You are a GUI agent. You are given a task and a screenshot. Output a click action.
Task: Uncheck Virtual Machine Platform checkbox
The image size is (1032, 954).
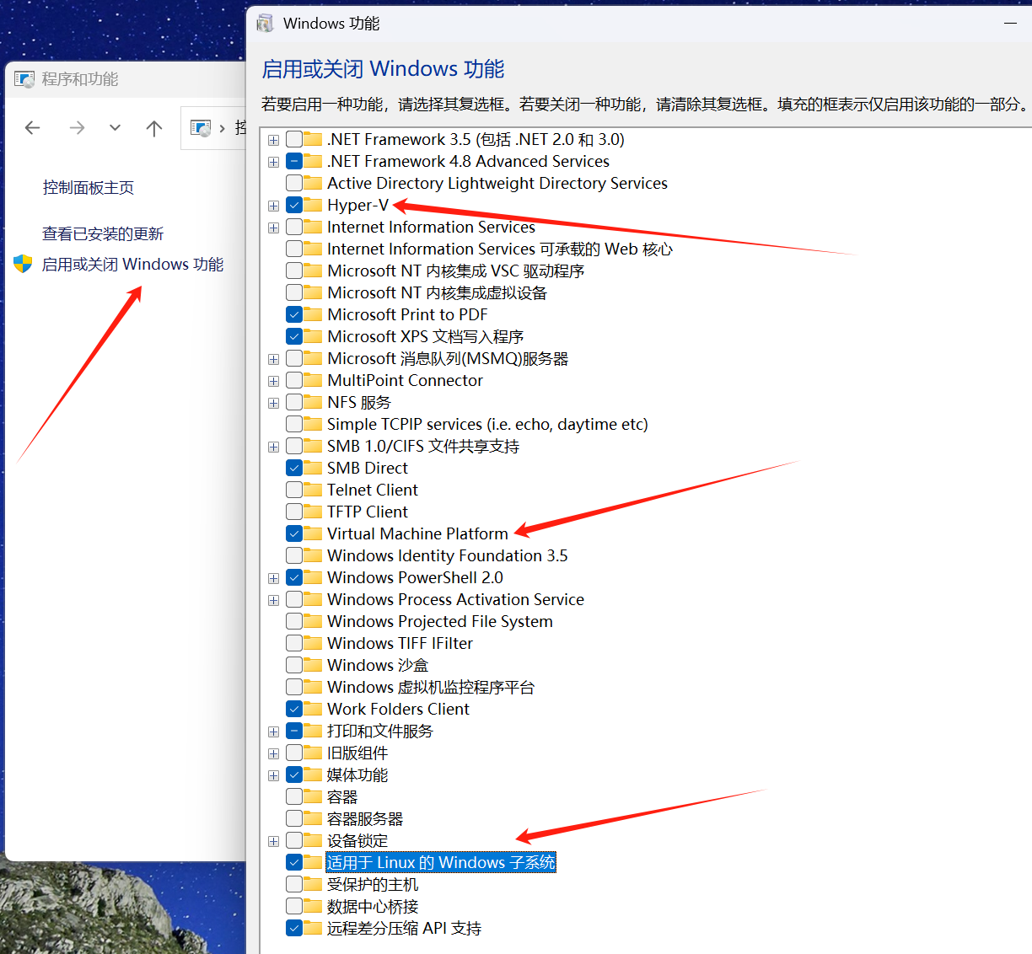294,533
